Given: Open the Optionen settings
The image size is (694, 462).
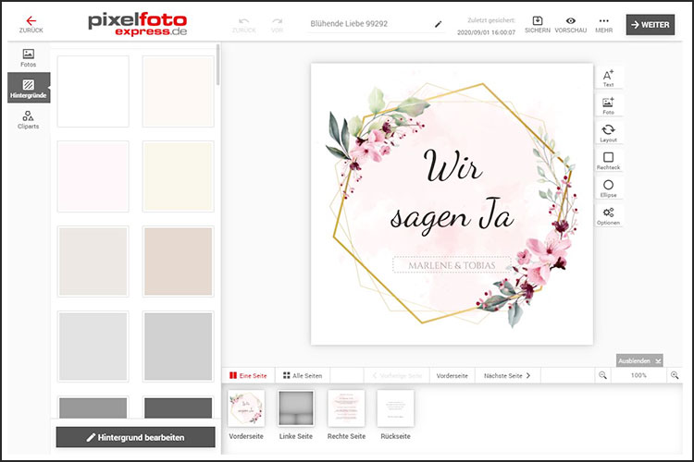Looking at the screenshot, I should click(x=608, y=215).
